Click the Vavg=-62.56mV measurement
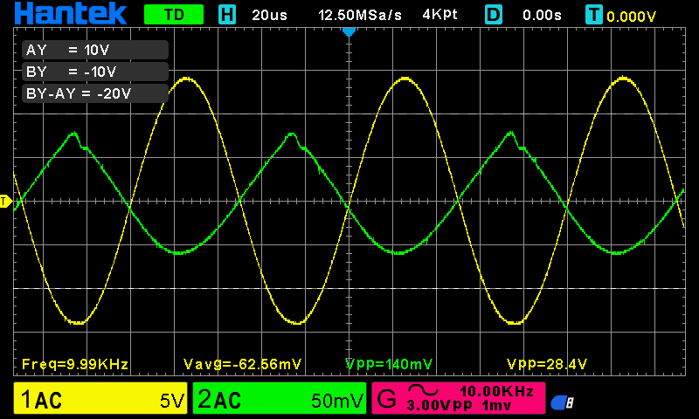The height and width of the screenshot is (419, 699). pos(243,364)
